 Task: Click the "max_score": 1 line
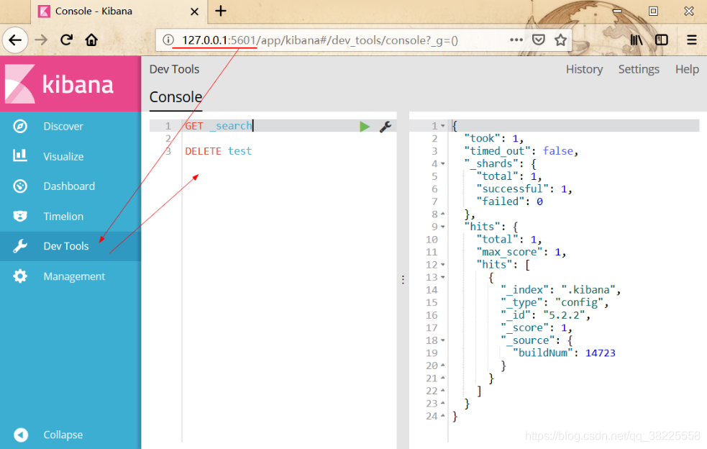pyautogui.click(x=521, y=252)
